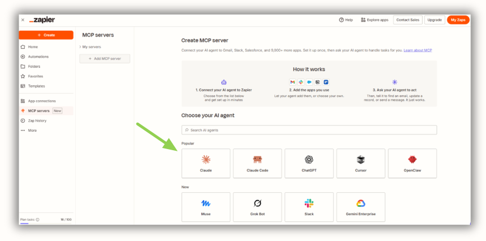Click the Templates layout icon
This screenshot has height=241, width=486.
tap(22, 86)
